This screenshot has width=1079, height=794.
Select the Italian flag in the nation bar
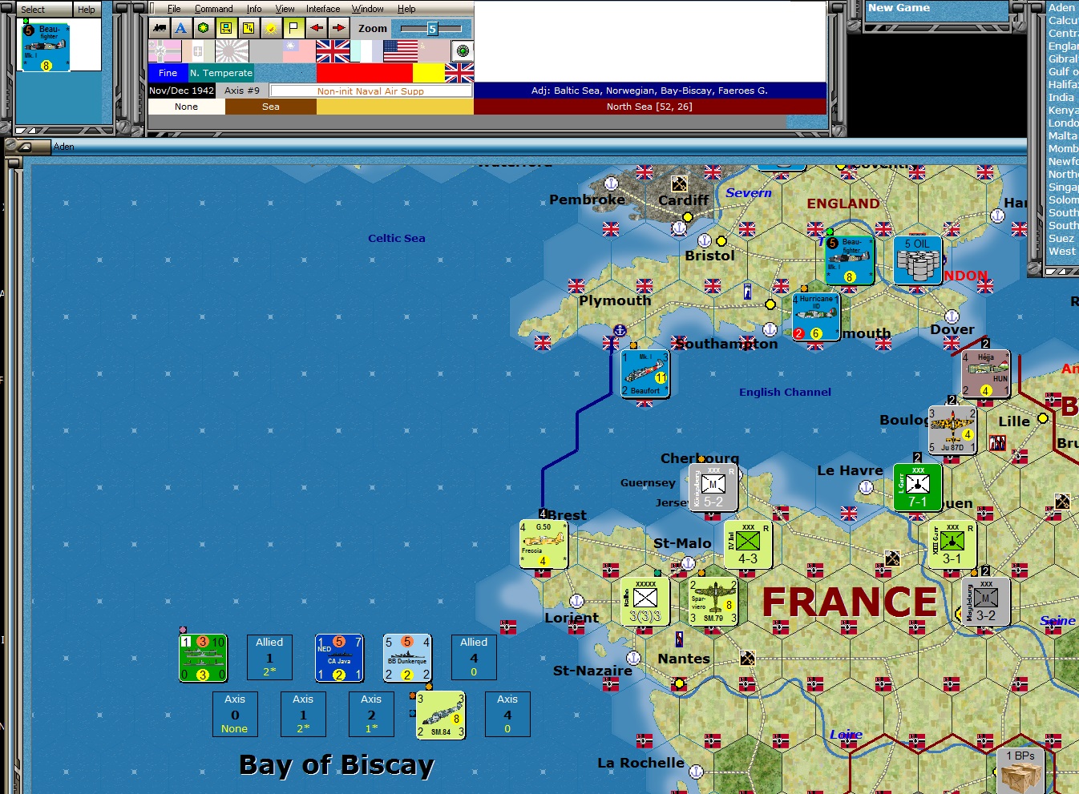click(x=198, y=51)
